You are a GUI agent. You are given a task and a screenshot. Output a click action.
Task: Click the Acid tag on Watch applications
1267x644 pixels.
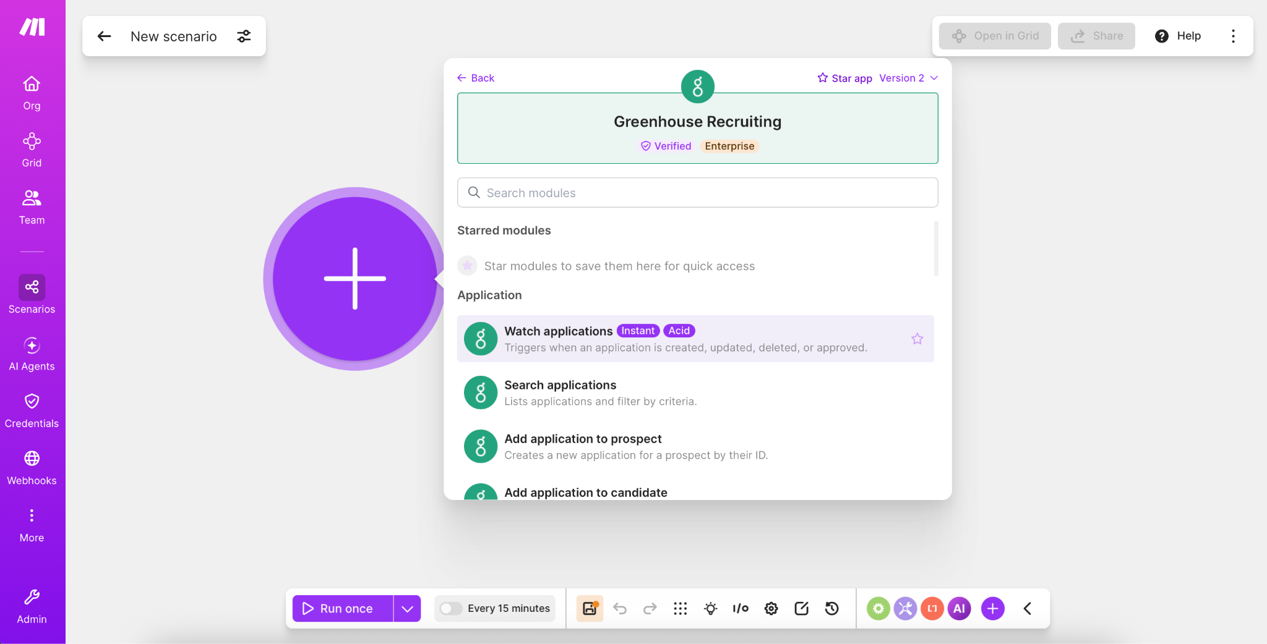pos(679,331)
